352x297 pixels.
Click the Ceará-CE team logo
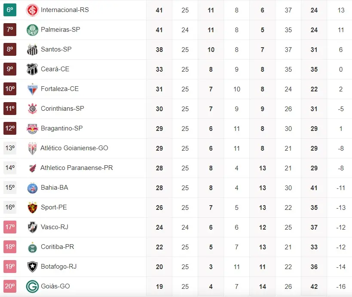coord(32,69)
